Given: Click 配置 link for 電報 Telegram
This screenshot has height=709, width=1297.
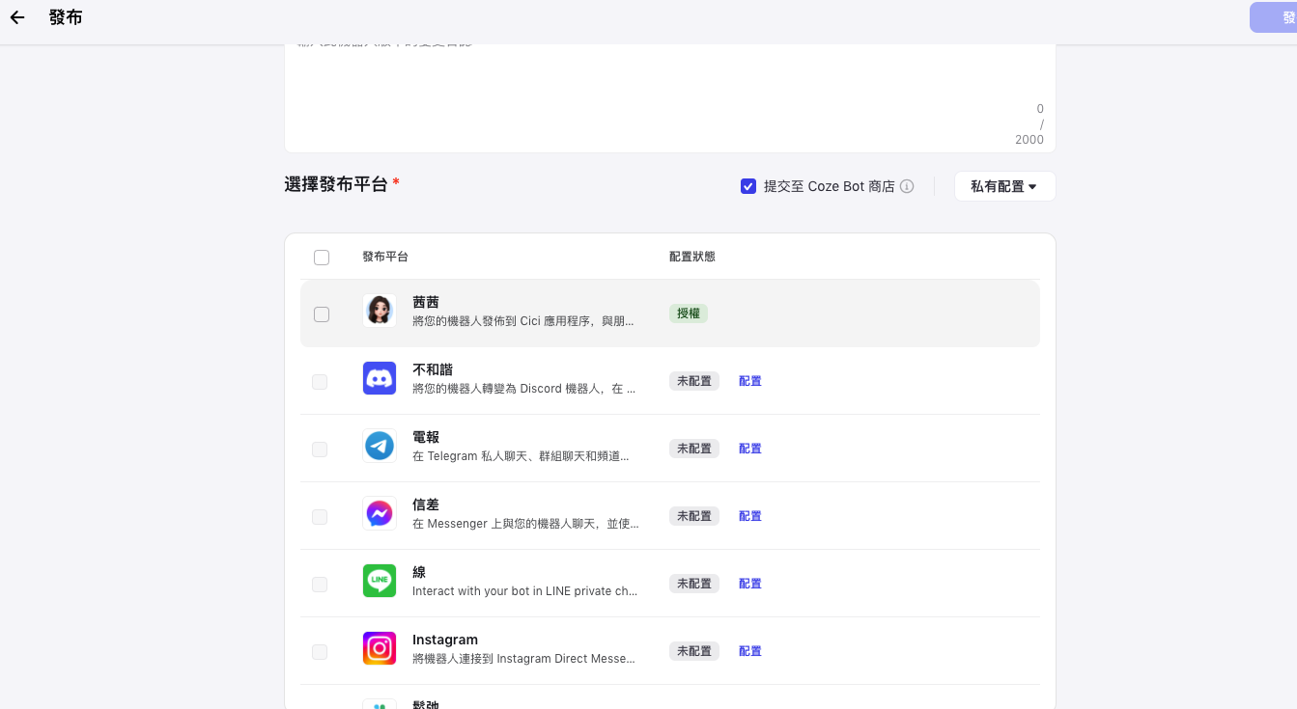Looking at the screenshot, I should coord(750,449).
